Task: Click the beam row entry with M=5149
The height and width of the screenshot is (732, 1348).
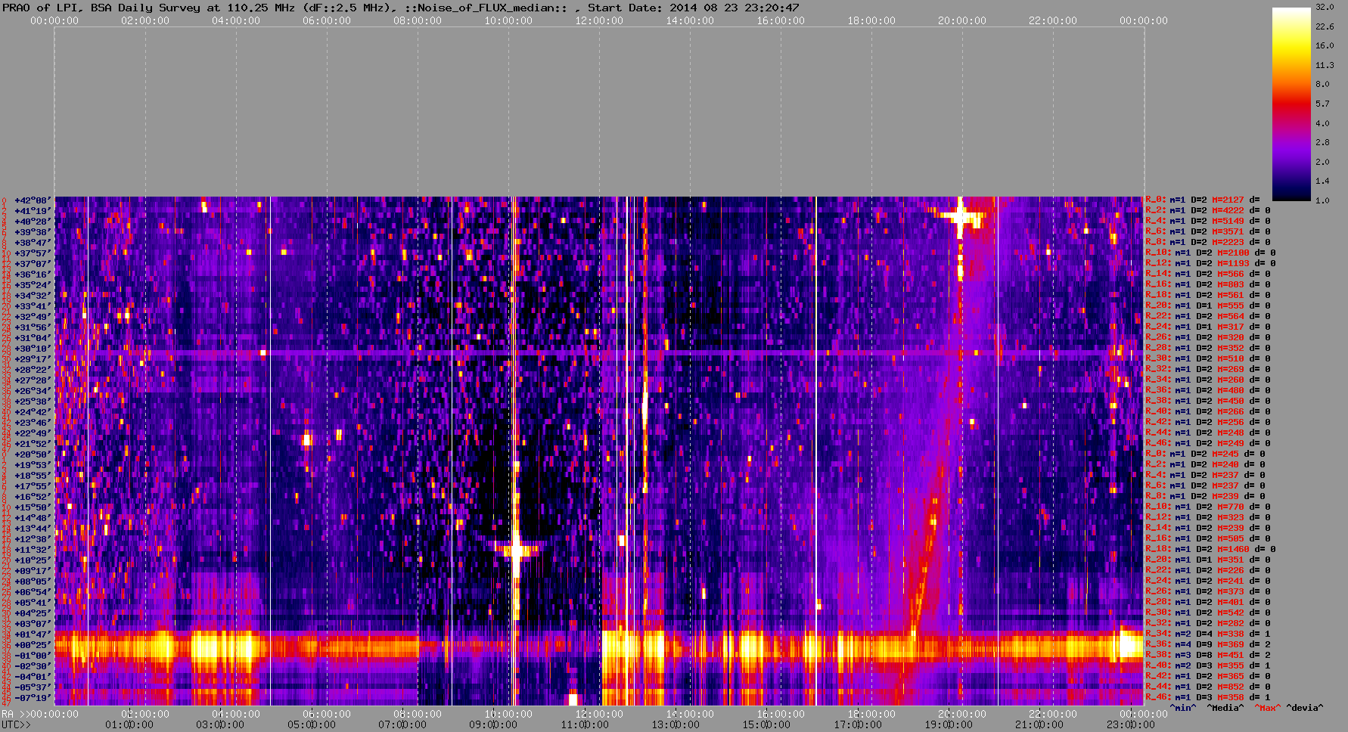Action: point(1208,222)
